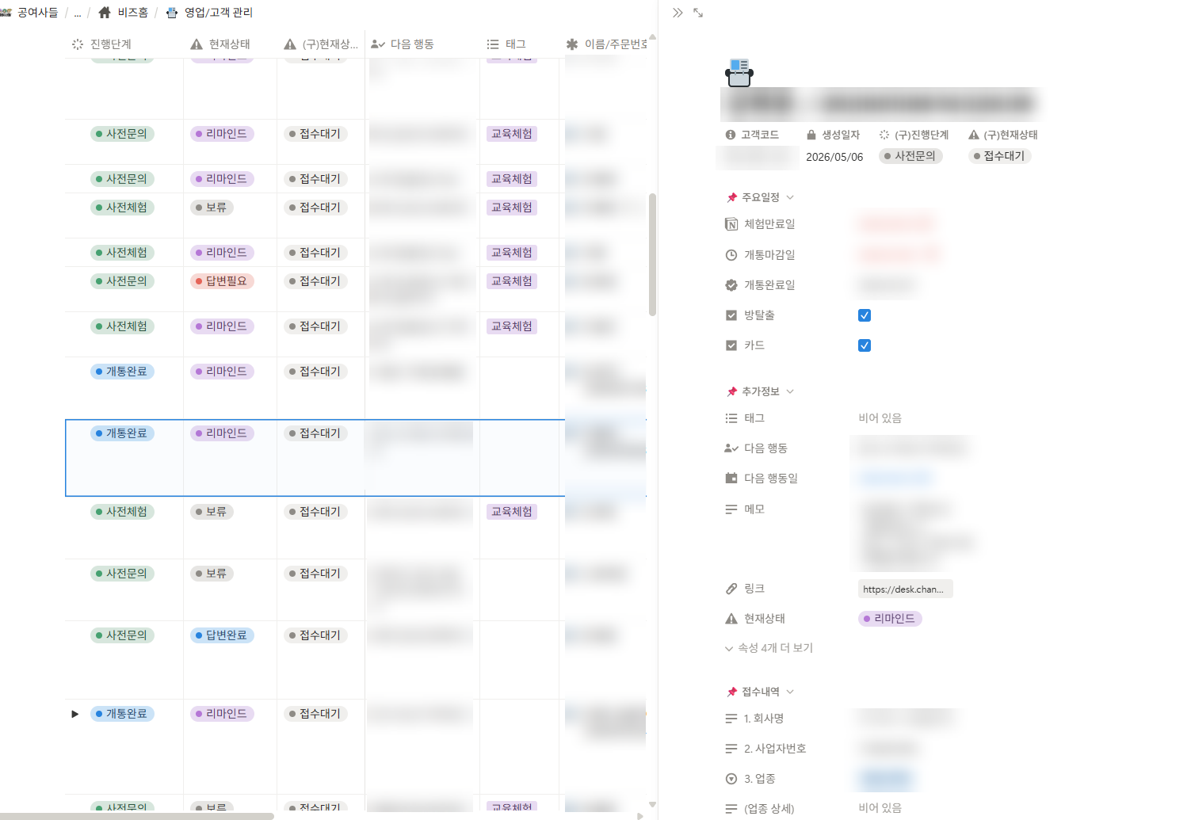Click the large page icon above the title
Viewport: 1191px width, 820px height.
[x=739, y=73]
